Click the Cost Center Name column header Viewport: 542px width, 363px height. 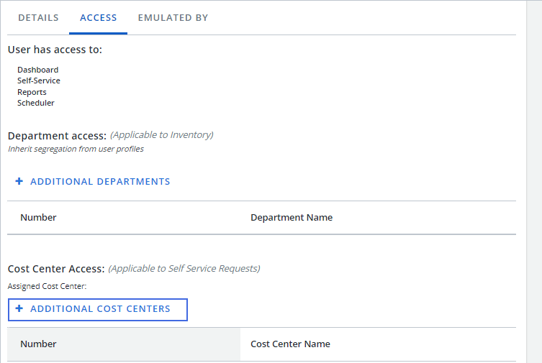[x=290, y=344]
